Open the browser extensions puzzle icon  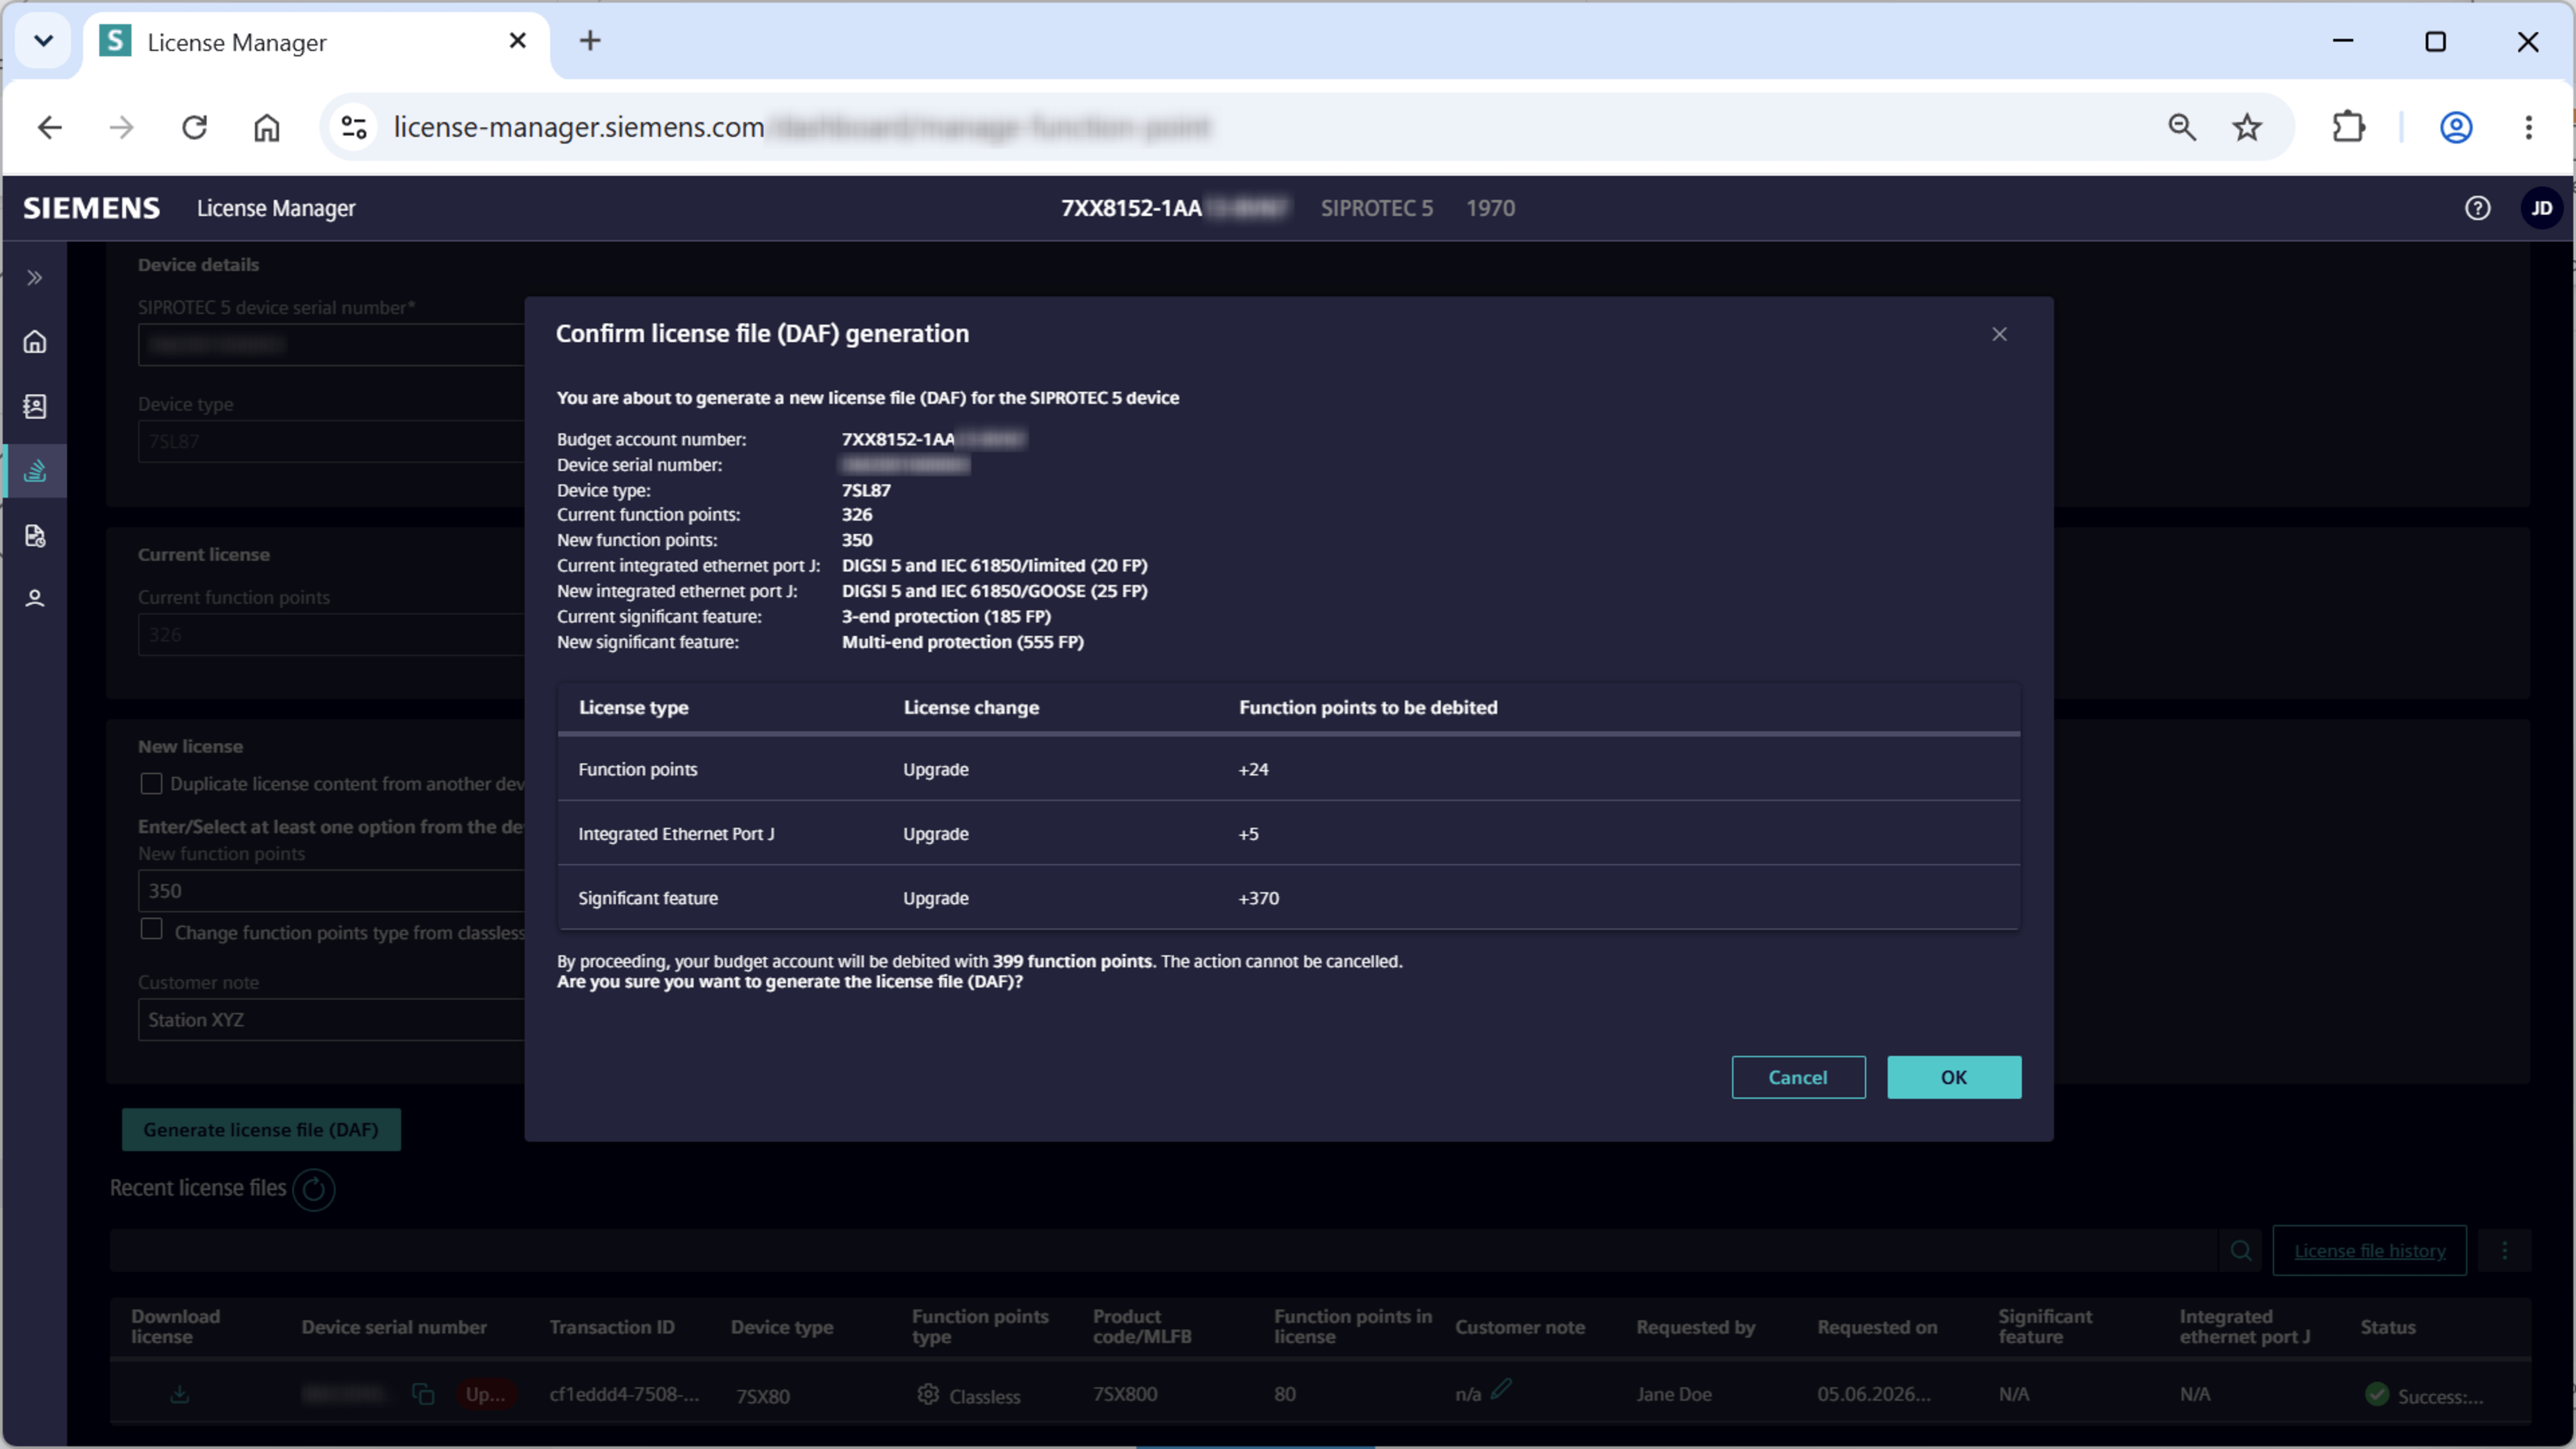click(2348, 127)
